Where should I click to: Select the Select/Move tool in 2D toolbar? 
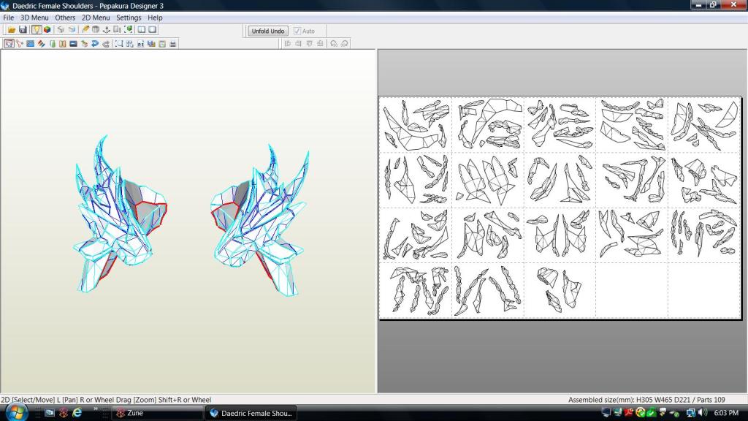point(9,43)
